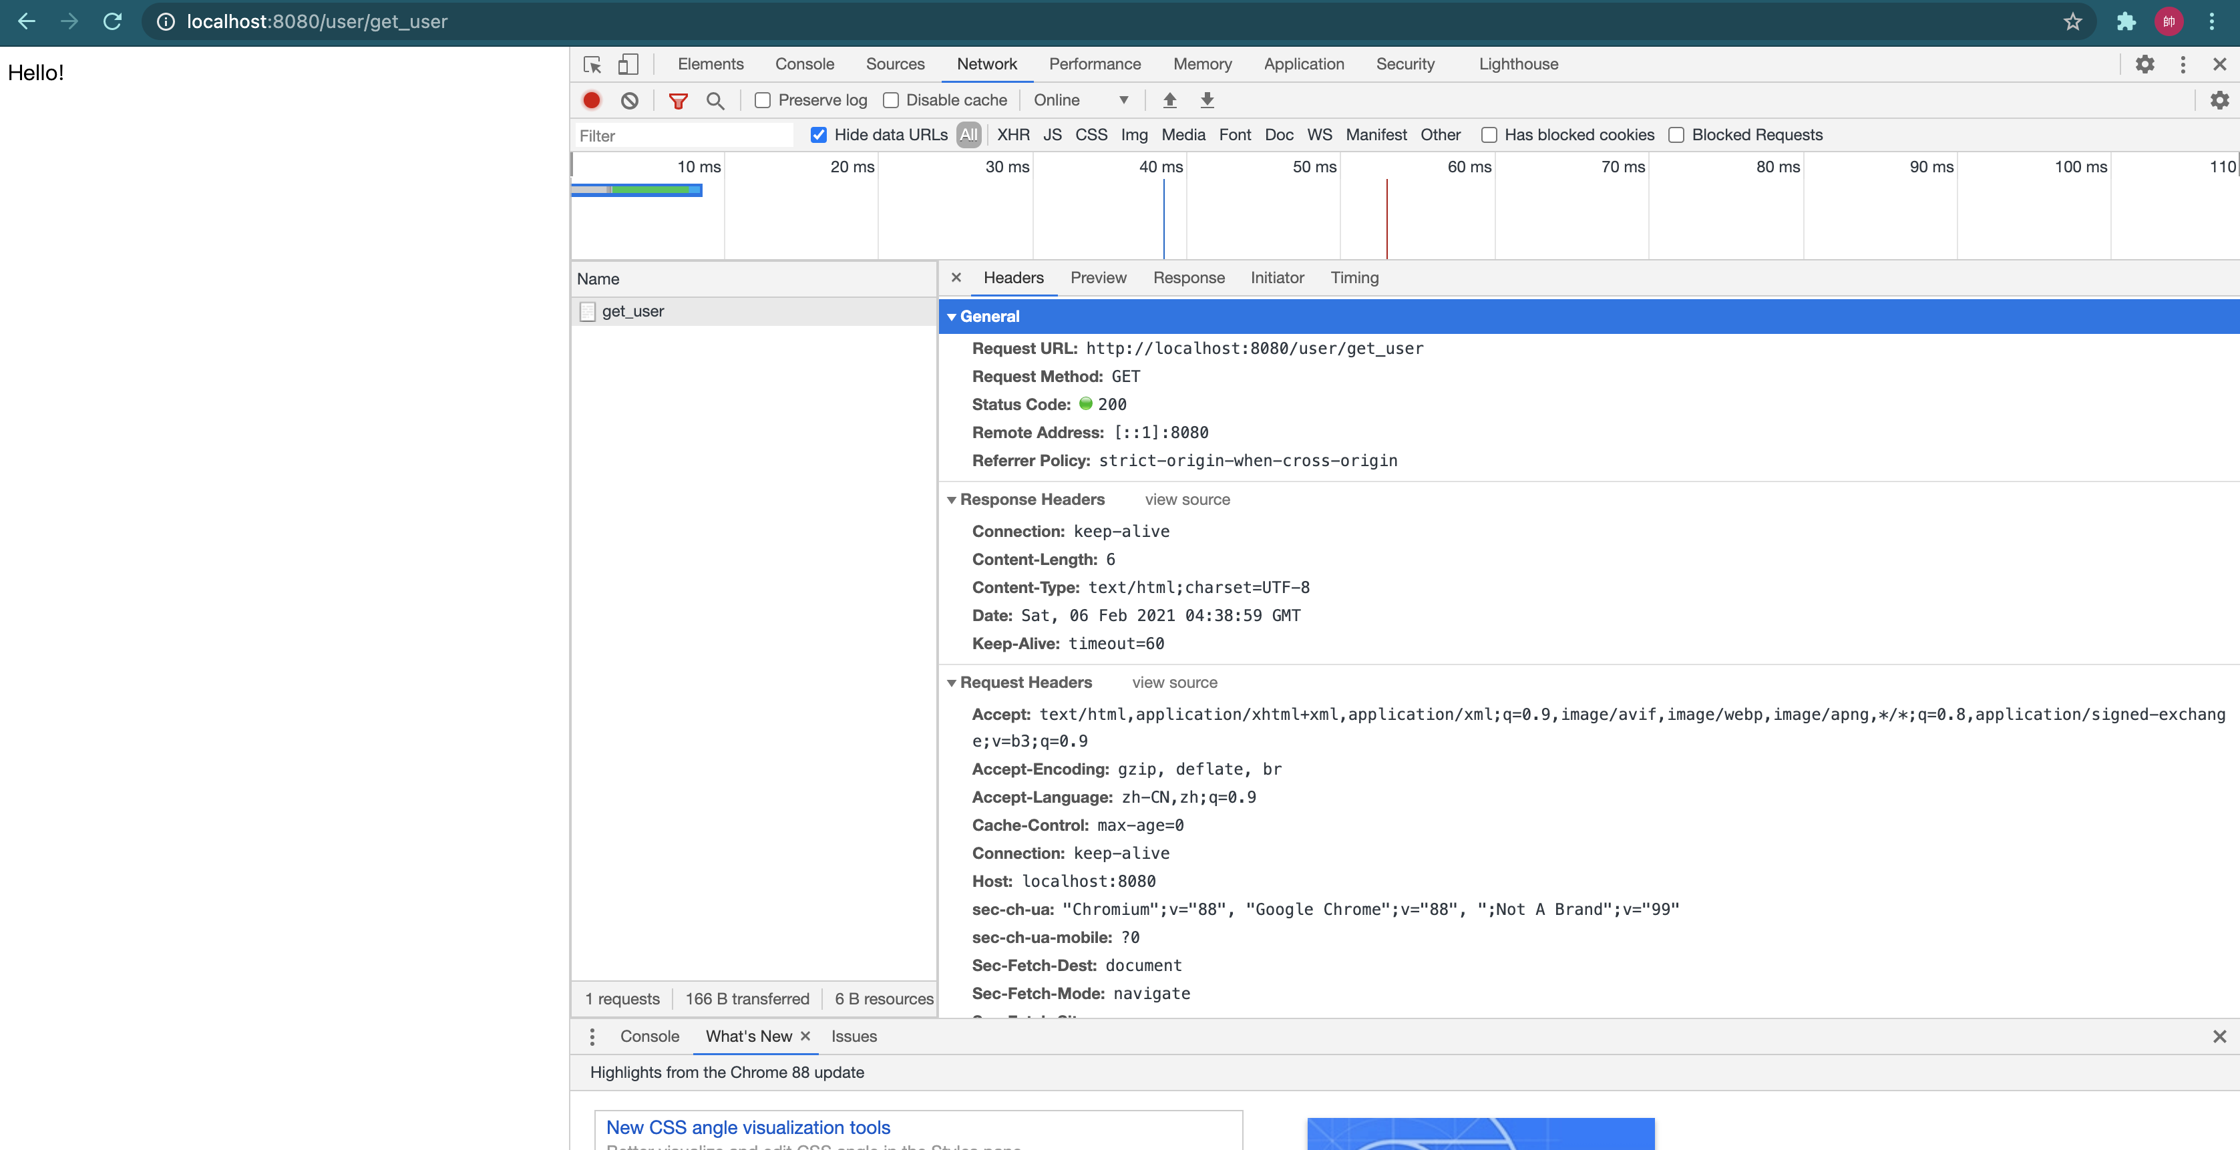
Task: Enable Disable cache checkbox
Action: (x=890, y=100)
